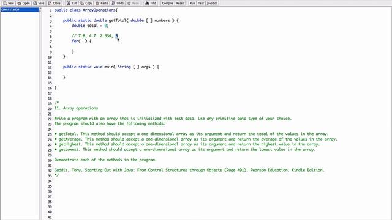Click 'double total = 0;' on line 4

(90, 26)
